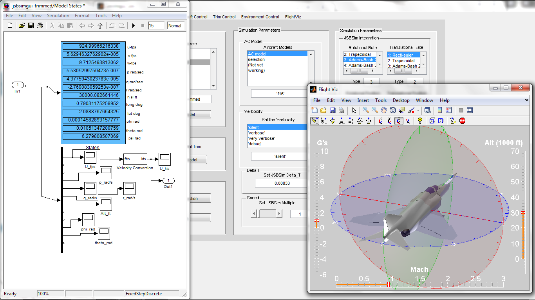
Task: Click the red STOP camera motion icon
Action: [x=462, y=121]
